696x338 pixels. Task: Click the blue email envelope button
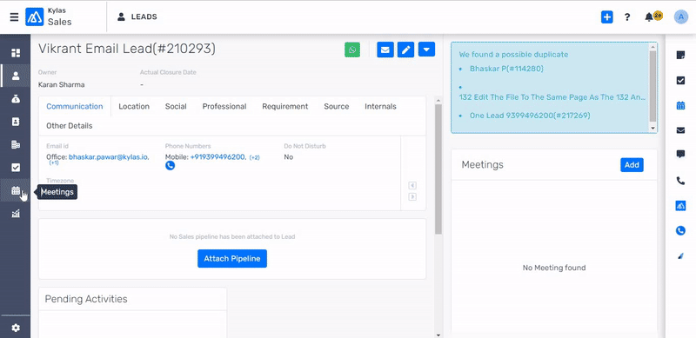(385, 50)
